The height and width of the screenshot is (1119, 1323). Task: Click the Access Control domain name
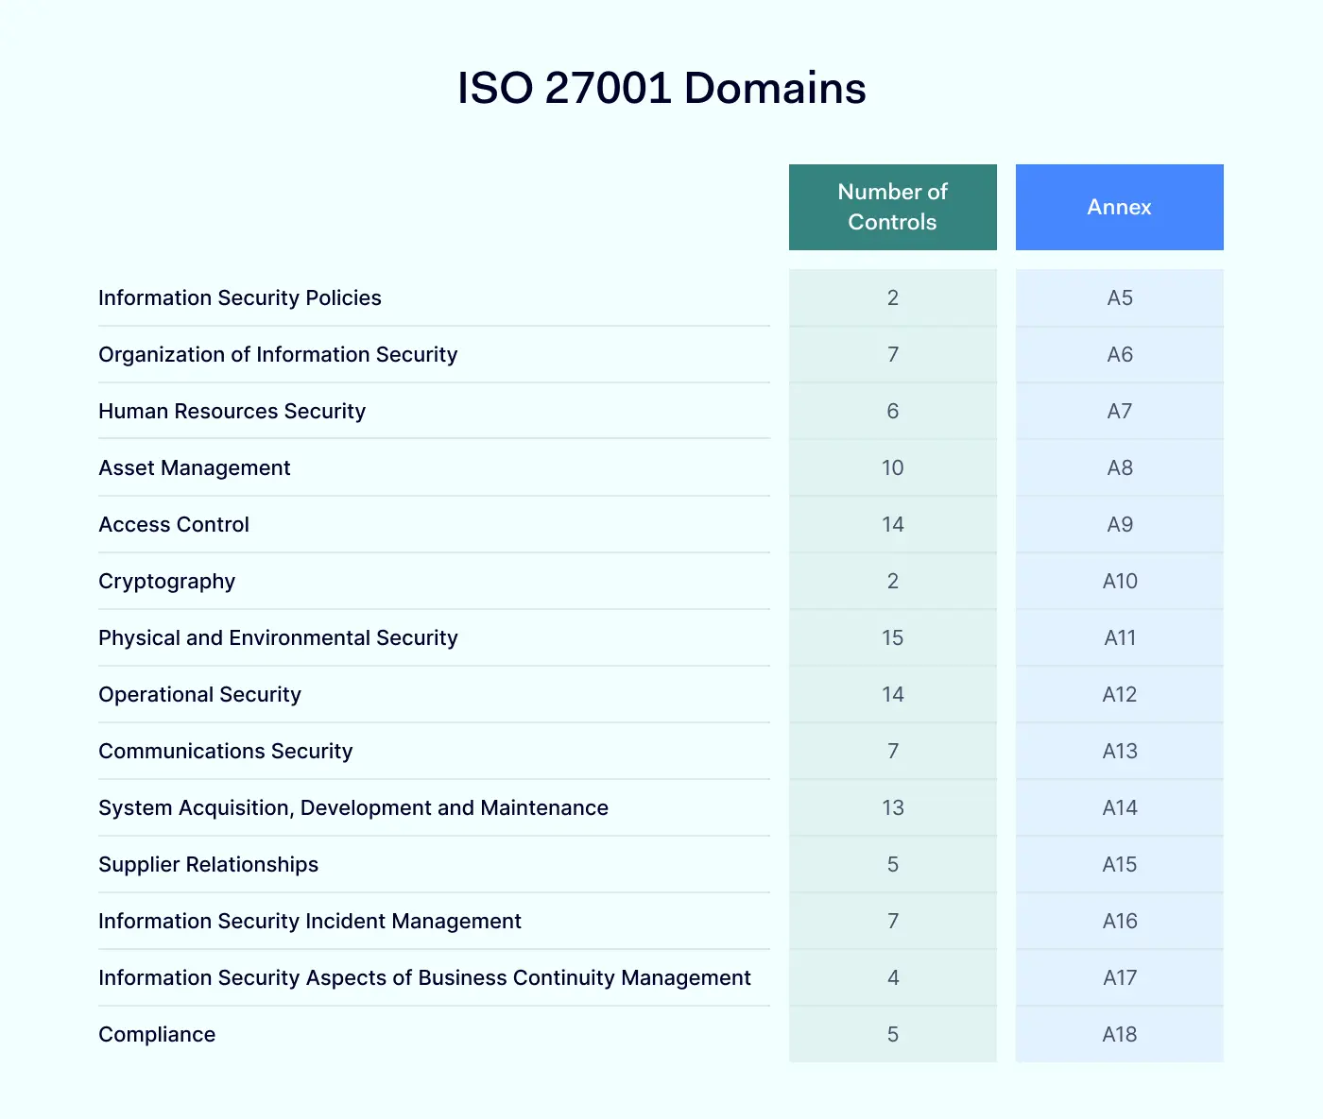click(174, 524)
